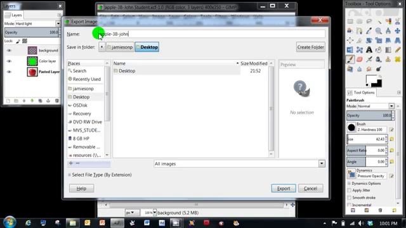Create new layer from Layers panel bottom
This screenshot has width=406, height=228.
tap(8, 101)
